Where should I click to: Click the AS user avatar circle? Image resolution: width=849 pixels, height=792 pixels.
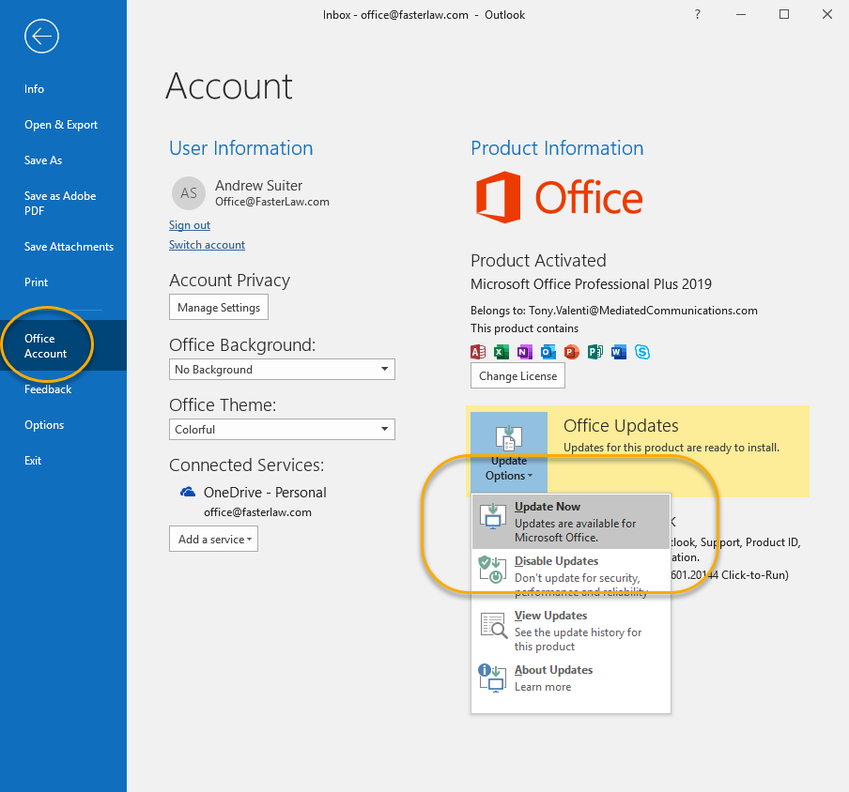(189, 193)
